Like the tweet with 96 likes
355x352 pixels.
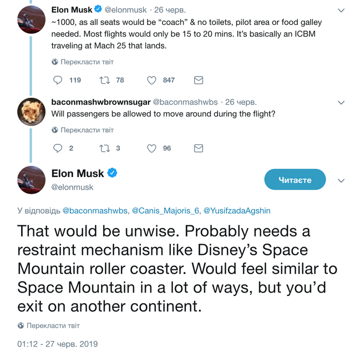click(x=151, y=148)
